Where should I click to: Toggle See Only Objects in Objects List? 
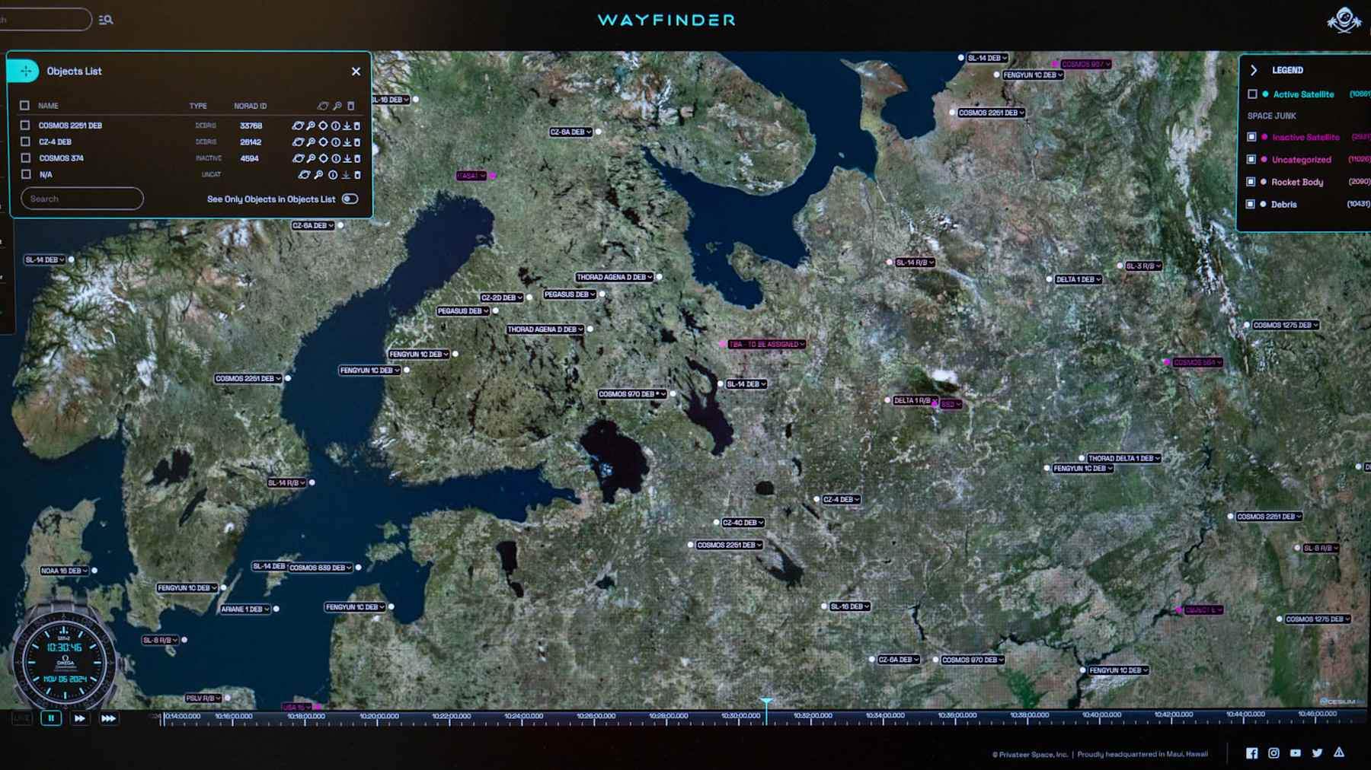click(350, 199)
